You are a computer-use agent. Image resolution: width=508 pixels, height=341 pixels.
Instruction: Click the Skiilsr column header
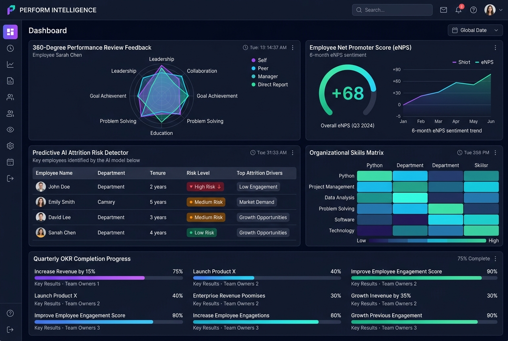[481, 165]
